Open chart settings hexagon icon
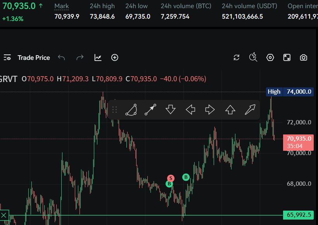The height and width of the screenshot is (225, 318). click(270, 58)
